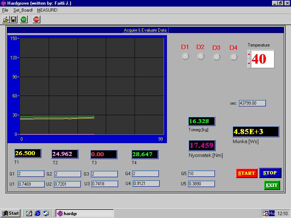The height and width of the screenshot is (218, 291).
Task: Click the G1 input field
Action: click(31, 174)
